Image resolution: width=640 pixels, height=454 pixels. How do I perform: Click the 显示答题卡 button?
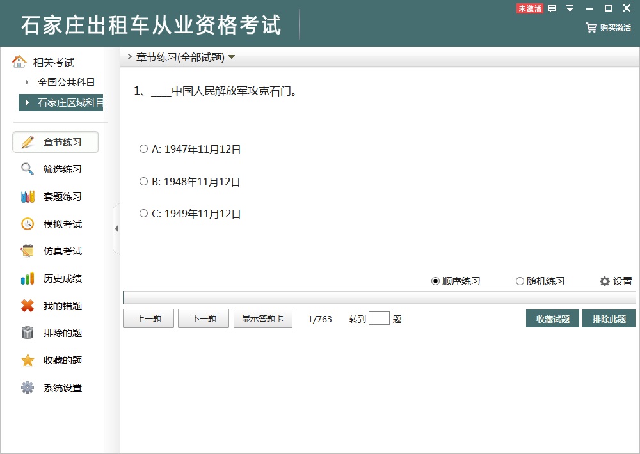pyautogui.click(x=263, y=318)
